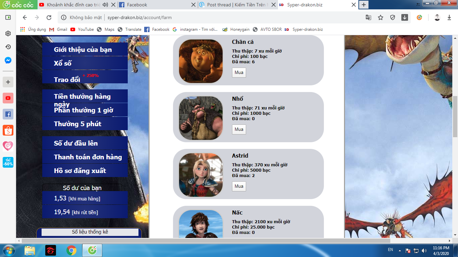
Task: Open the Maps bookmark
Action: [x=106, y=29]
